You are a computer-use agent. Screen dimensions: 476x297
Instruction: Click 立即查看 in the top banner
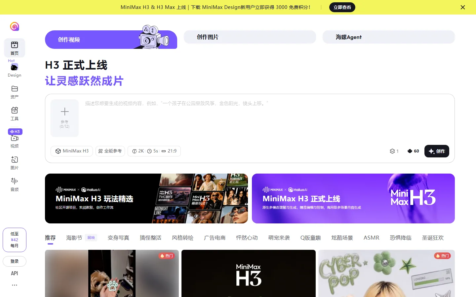pos(342,7)
